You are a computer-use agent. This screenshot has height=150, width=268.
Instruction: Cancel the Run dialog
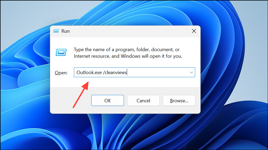click(x=143, y=100)
